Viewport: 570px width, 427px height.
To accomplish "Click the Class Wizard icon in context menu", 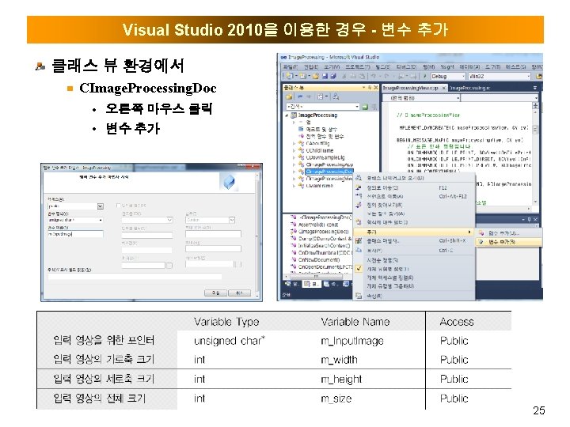I will [359, 240].
